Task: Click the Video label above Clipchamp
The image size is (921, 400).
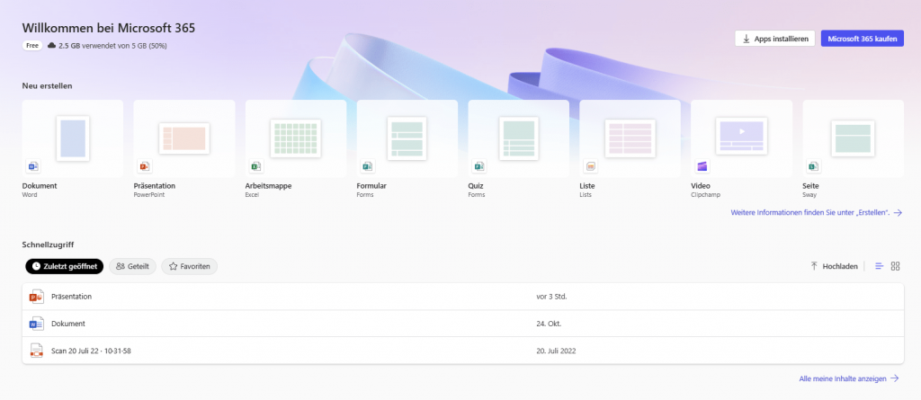Action: click(702, 185)
